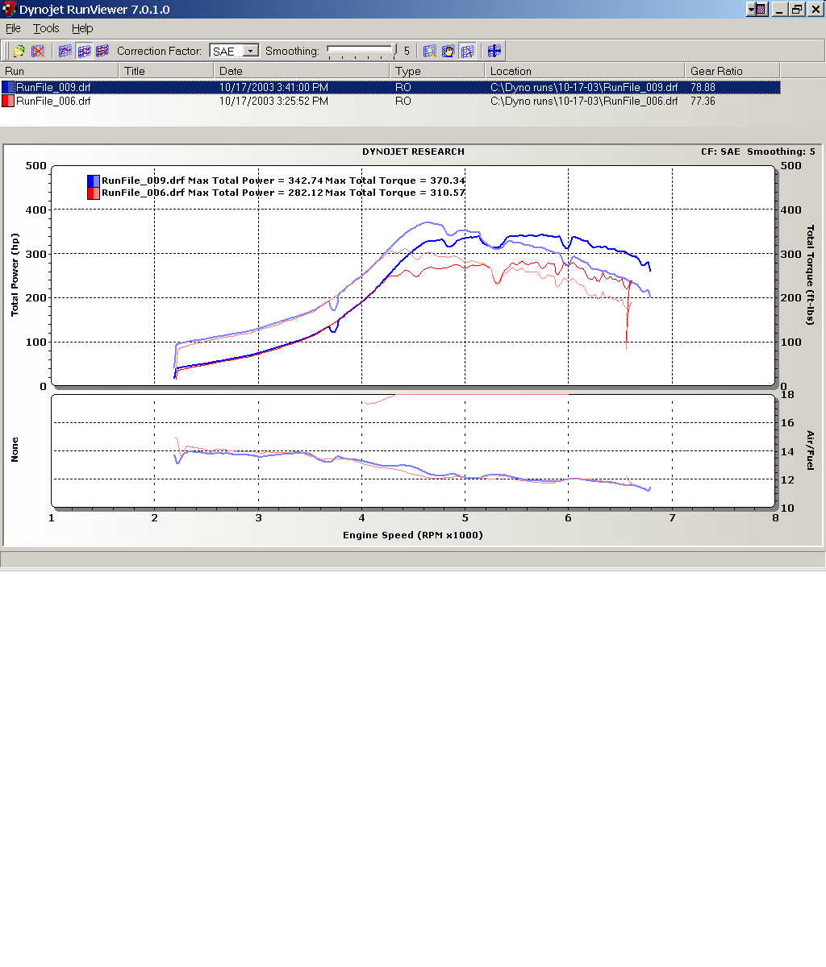Toggle the graph pointer cursor tool
This screenshot has width=826, height=967.
point(467,51)
